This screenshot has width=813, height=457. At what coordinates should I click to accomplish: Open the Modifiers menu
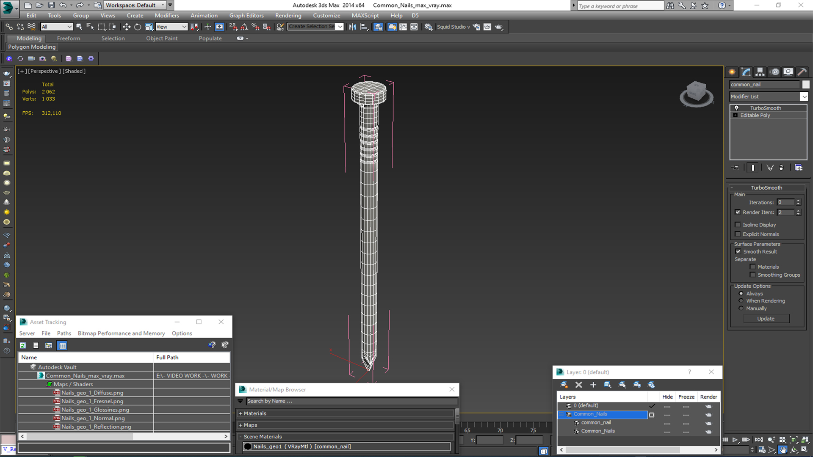(x=167, y=16)
